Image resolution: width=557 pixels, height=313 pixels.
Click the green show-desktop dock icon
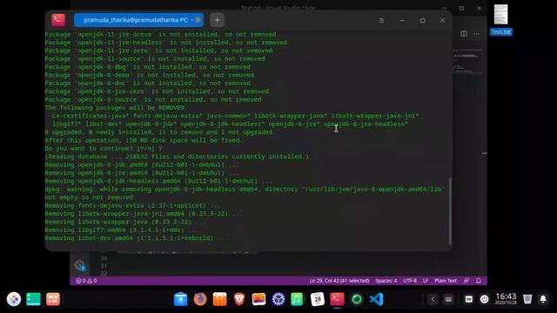(33, 299)
